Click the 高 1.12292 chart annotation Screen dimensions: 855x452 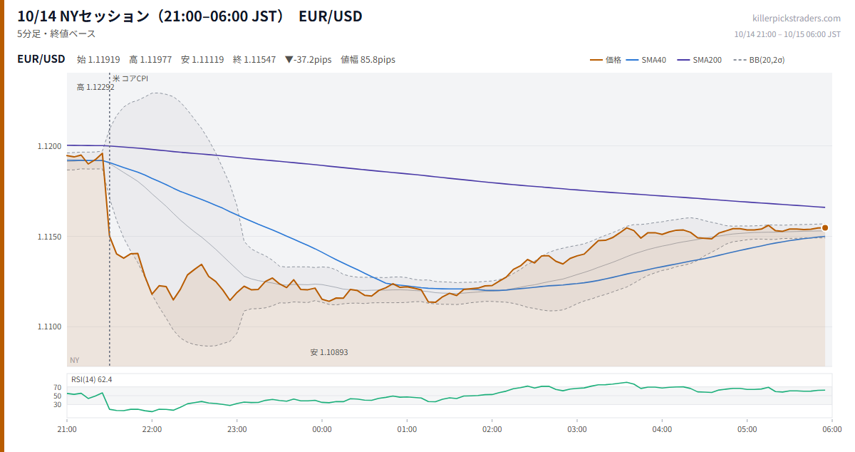95,87
